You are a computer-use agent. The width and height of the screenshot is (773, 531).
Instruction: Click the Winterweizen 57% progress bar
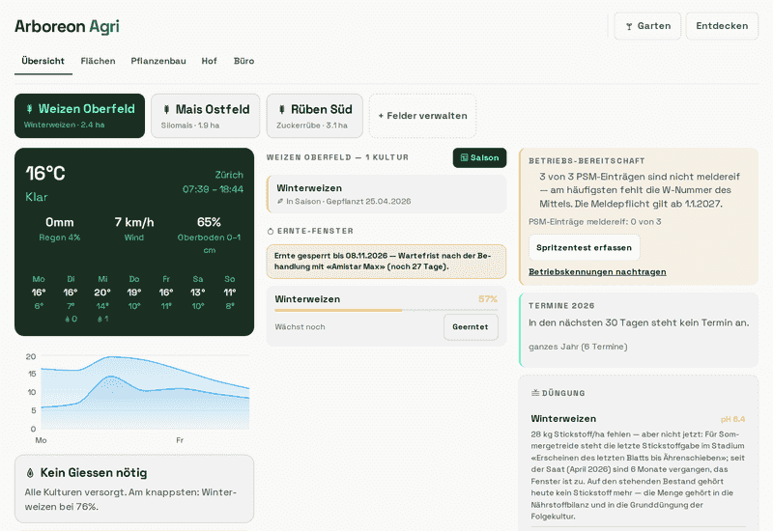pos(386,310)
